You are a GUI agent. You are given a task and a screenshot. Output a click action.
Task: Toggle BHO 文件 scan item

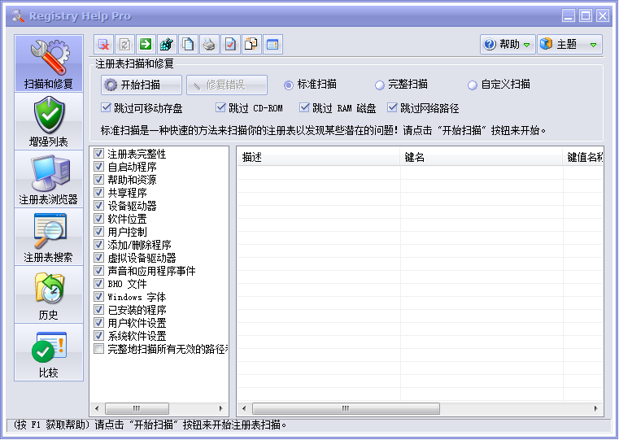99,284
